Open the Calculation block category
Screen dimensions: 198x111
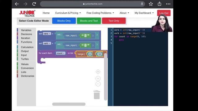pyautogui.click(x=27, y=47)
